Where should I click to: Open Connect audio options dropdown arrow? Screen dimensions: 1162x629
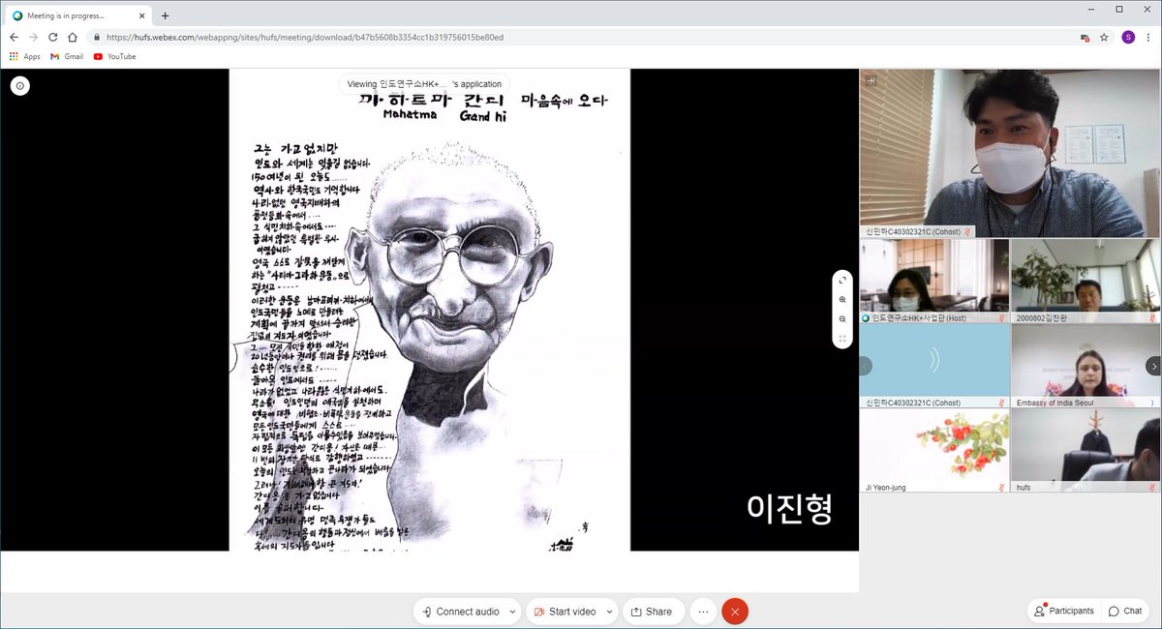512,612
